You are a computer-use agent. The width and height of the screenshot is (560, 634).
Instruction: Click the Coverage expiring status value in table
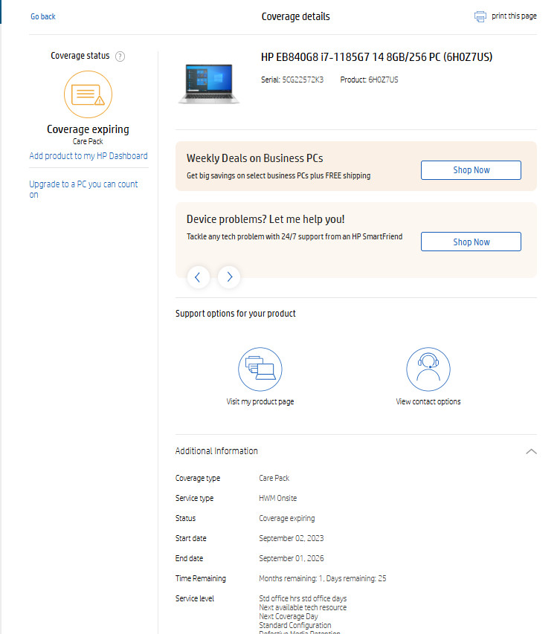tap(287, 518)
